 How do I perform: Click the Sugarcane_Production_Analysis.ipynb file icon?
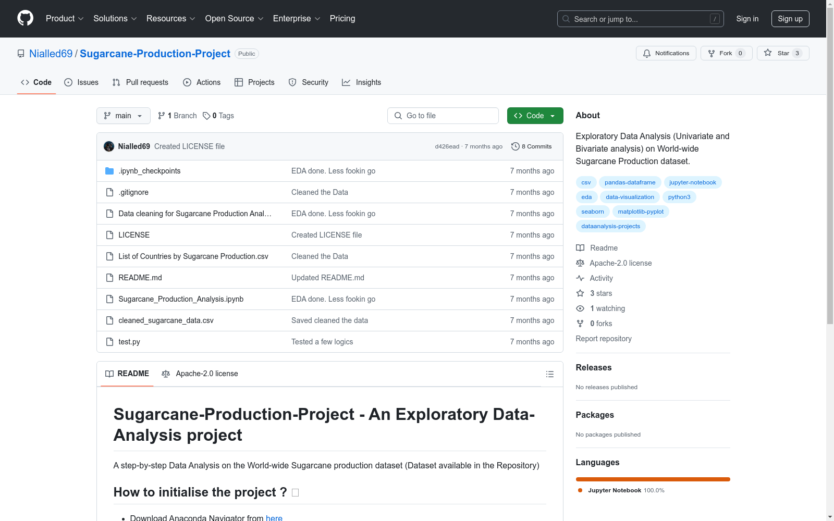click(109, 299)
